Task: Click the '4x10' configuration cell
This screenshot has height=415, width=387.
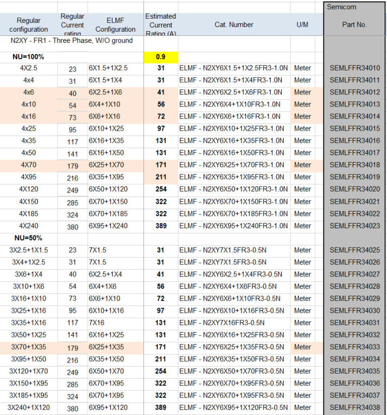Action: click(29, 104)
